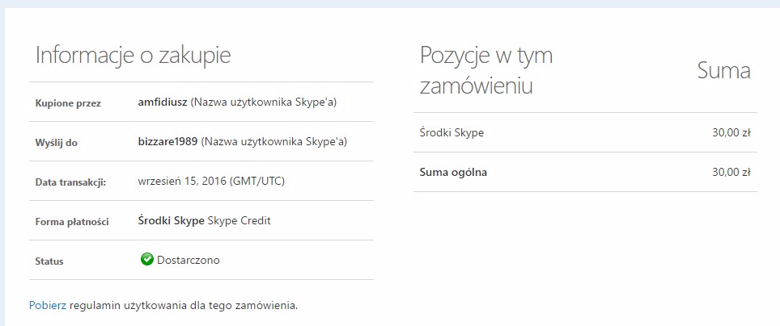Click the recipient username bizzare1989
The image size is (780, 326).
click(x=167, y=141)
